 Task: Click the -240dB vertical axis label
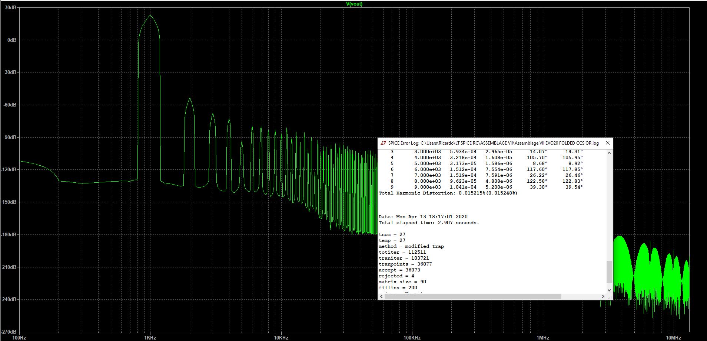[9, 299]
